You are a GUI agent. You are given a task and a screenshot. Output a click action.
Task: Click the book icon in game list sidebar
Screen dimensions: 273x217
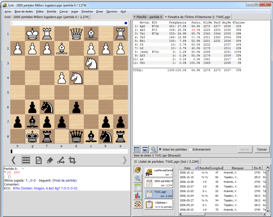coord(138,170)
